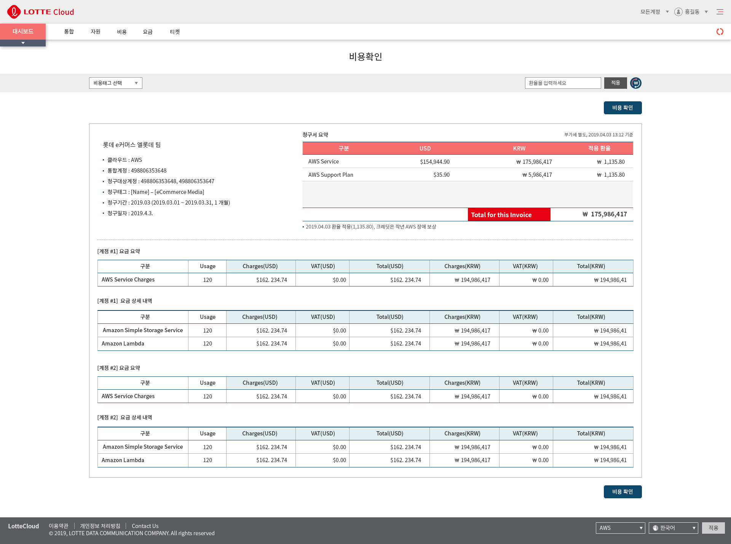The height and width of the screenshot is (544, 731).
Task: Click the invoice total ₩ 175,986,417
Action: point(605,214)
